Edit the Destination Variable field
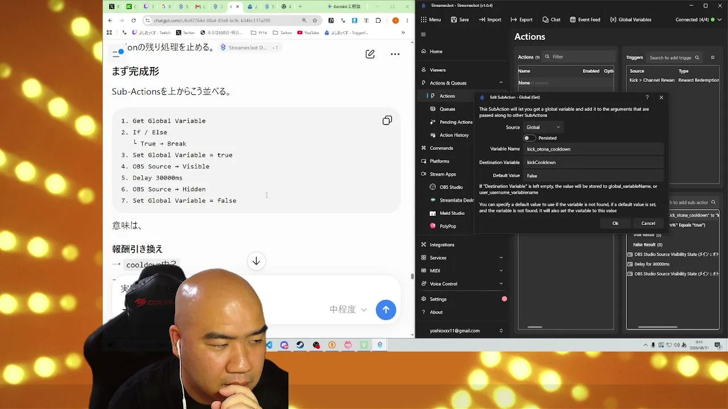The image size is (728, 409). pos(594,162)
